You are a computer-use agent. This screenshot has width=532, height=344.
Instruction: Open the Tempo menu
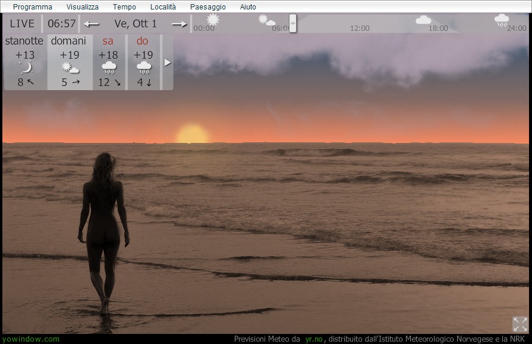point(124,7)
